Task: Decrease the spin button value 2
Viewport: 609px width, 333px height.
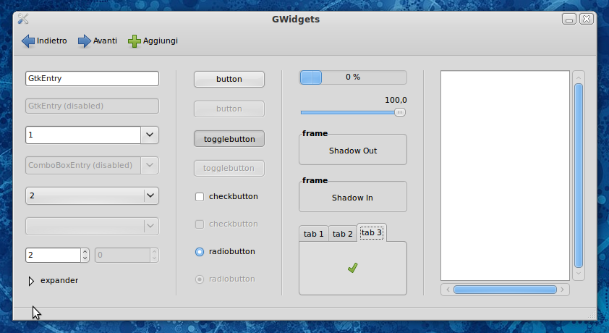Action: [85, 258]
